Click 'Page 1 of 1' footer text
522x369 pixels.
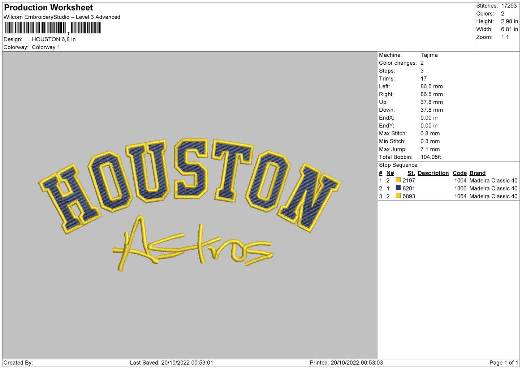504,363
